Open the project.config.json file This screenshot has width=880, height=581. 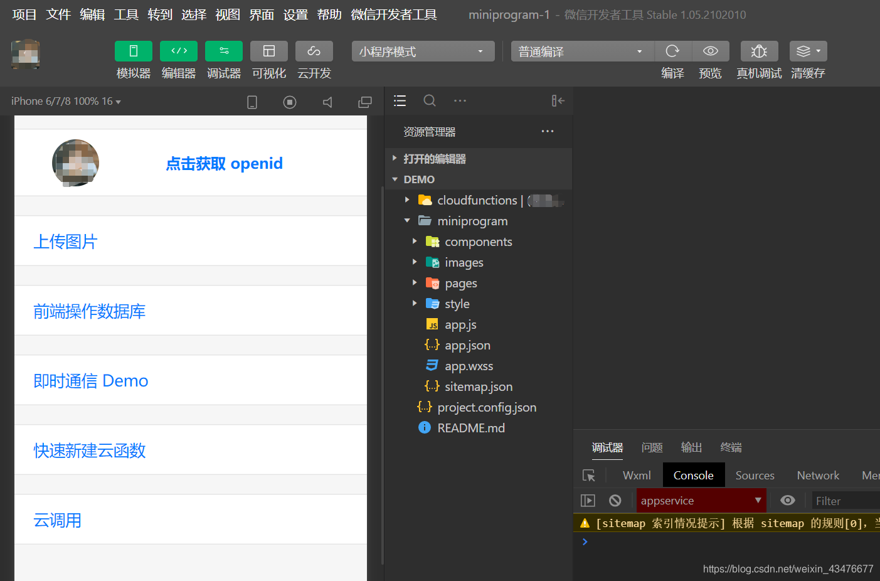point(478,407)
